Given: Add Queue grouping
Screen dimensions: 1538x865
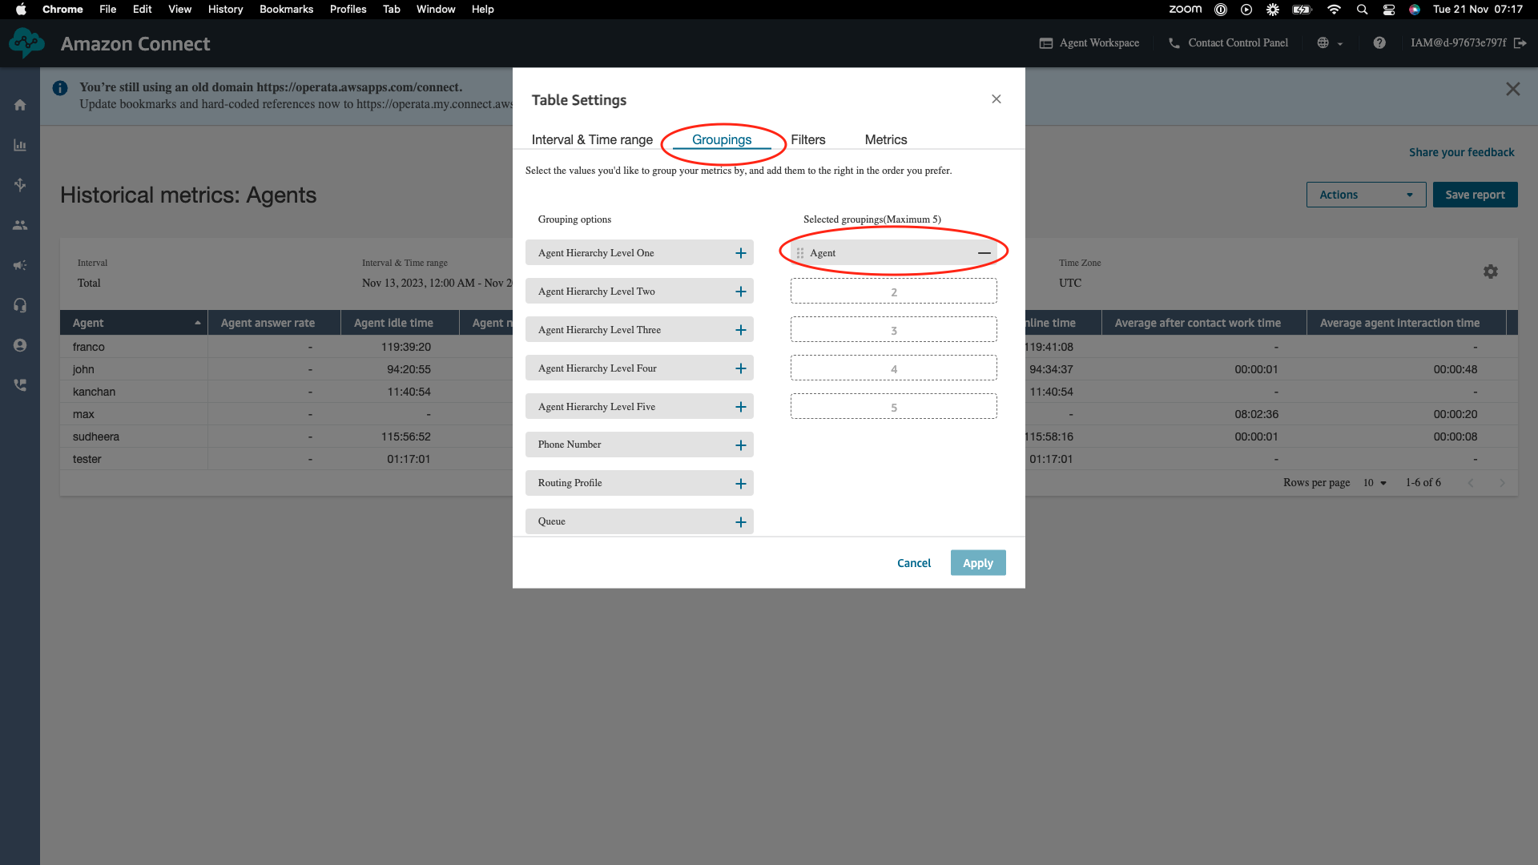Looking at the screenshot, I should point(741,522).
